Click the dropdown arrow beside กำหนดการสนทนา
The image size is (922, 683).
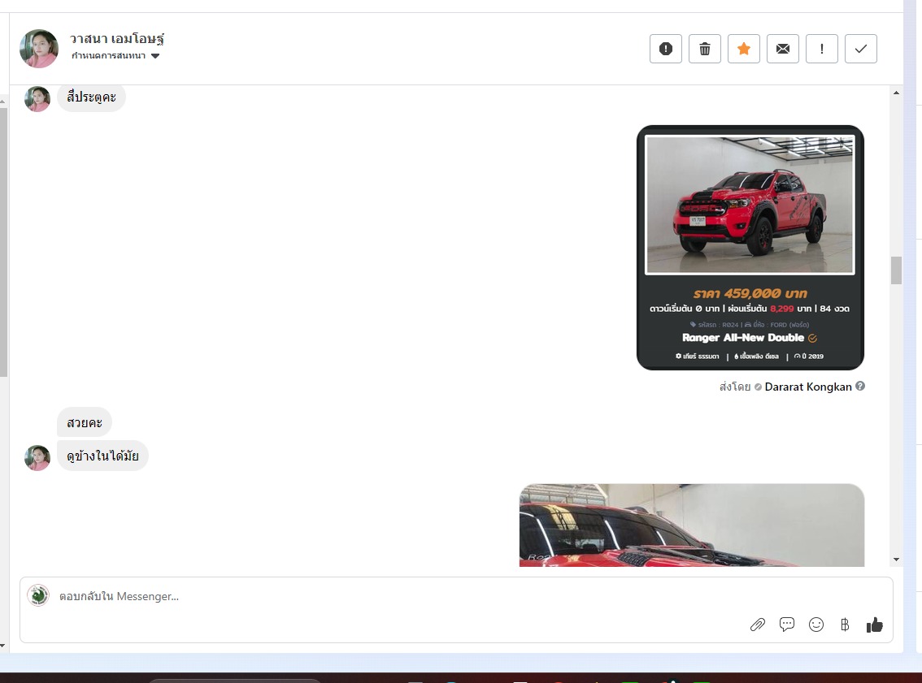(155, 56)
